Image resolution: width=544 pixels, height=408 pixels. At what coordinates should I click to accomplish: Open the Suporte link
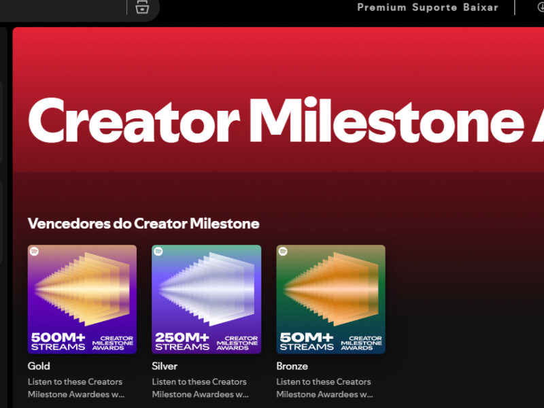[435, 7]
